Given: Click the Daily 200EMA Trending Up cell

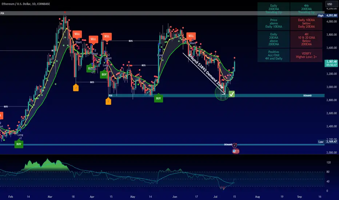Looking at the screenshot, I should [274, 9].
